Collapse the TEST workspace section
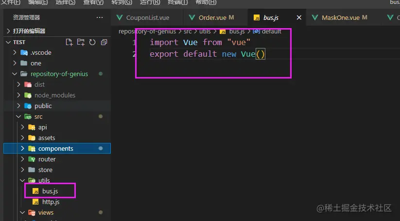The width and height of the screenshot is (400, 221). click(x=8, y=42)
